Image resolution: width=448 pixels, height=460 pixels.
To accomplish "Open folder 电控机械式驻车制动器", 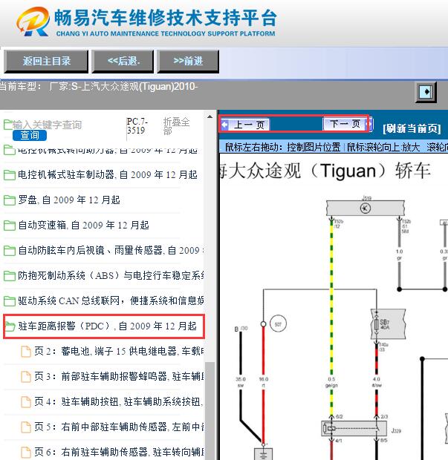I will pyautogui.click(x=108, y=175).
